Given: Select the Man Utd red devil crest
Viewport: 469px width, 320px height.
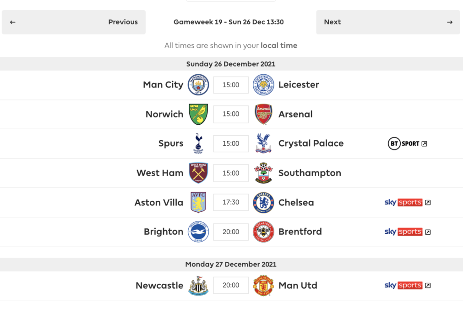Looking at the screenshot, I should pyautogui.click(x=263, y=285).
